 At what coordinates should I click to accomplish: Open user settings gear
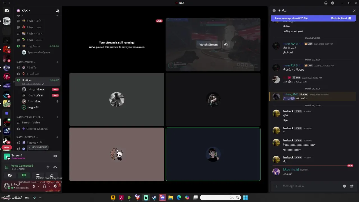[55, 186]
